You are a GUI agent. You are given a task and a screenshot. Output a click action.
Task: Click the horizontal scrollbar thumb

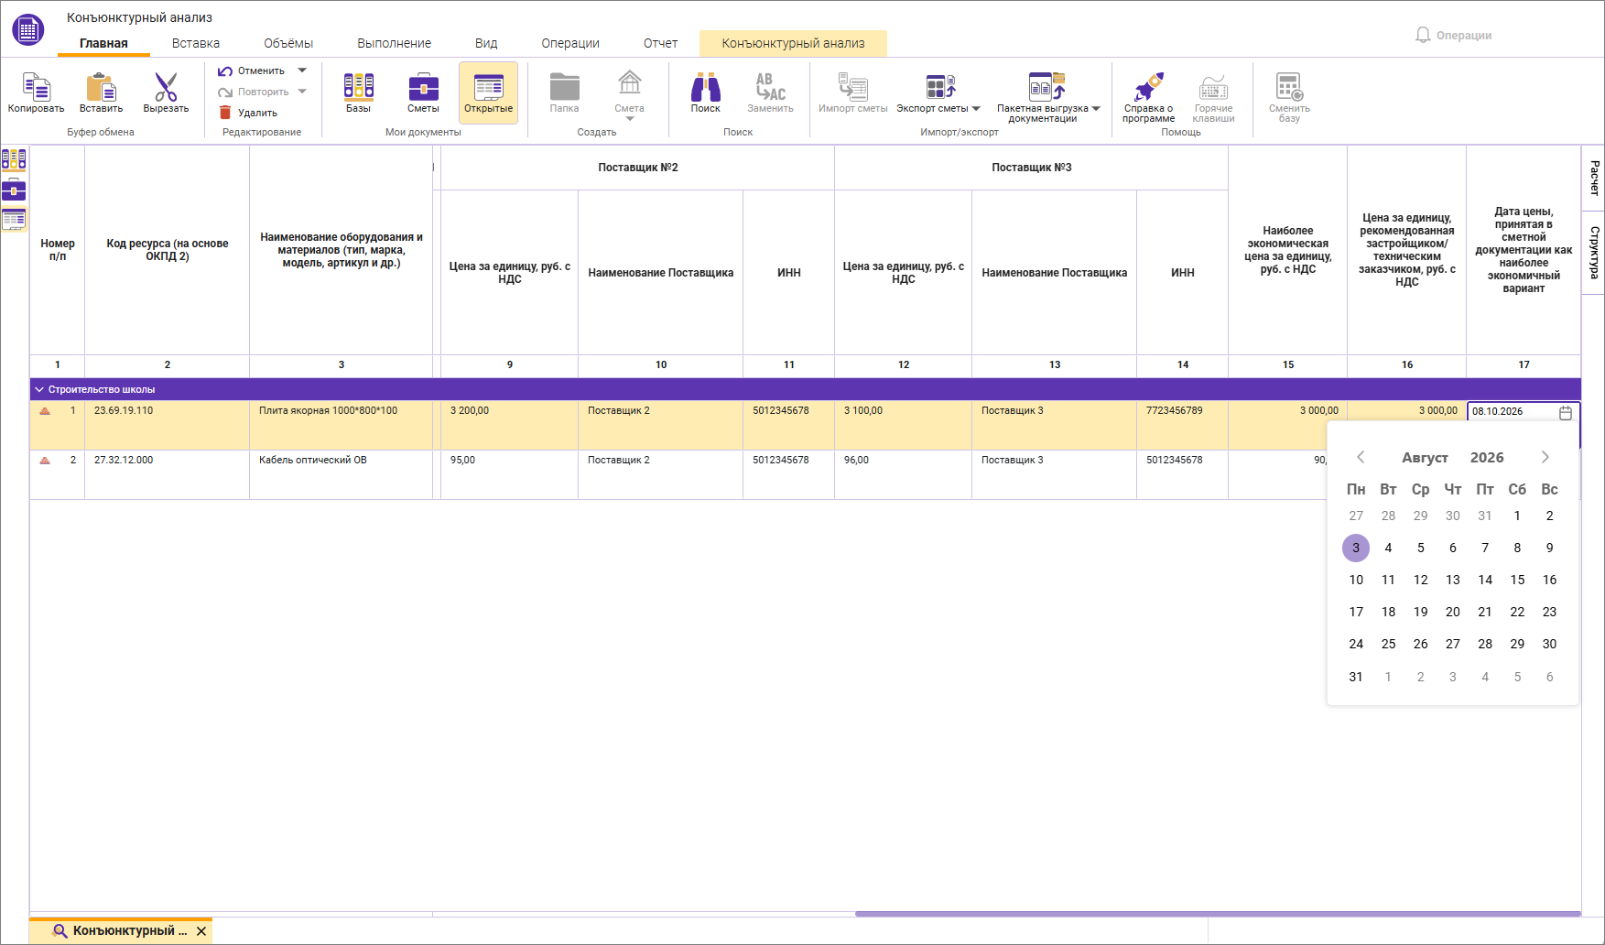coord(1218,914)
